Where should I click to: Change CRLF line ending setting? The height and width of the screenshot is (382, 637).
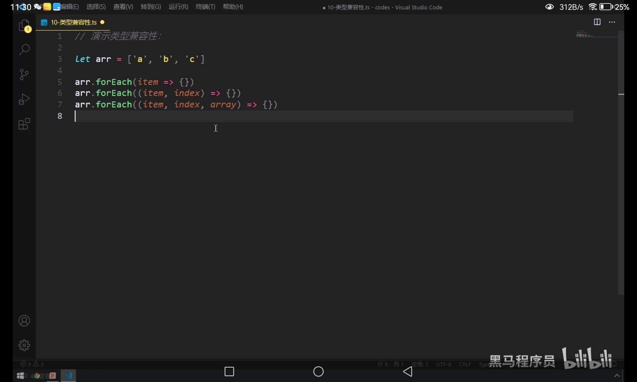465,364
